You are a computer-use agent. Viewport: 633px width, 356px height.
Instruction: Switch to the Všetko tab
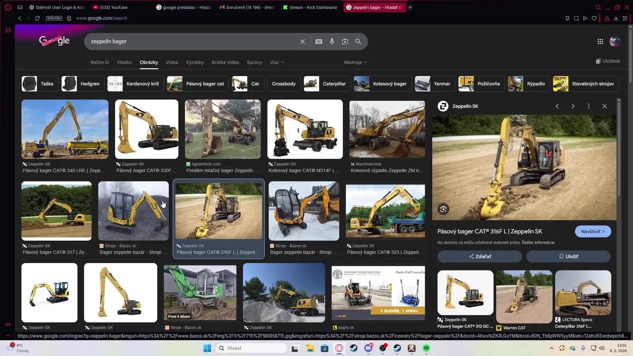125,62
